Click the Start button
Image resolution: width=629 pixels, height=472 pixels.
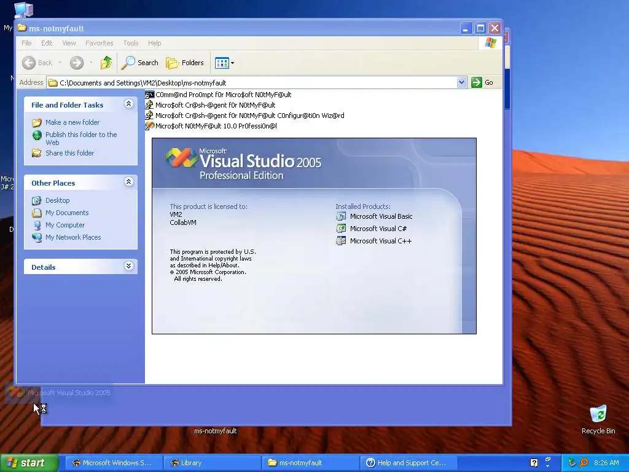tap(29, 463)
